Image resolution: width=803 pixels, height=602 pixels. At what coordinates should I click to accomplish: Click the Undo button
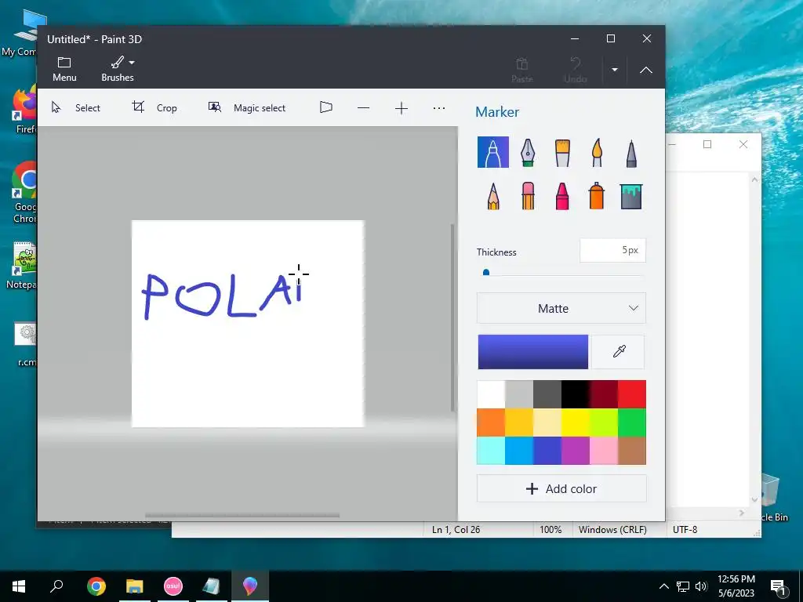click(x=575, y=70)
